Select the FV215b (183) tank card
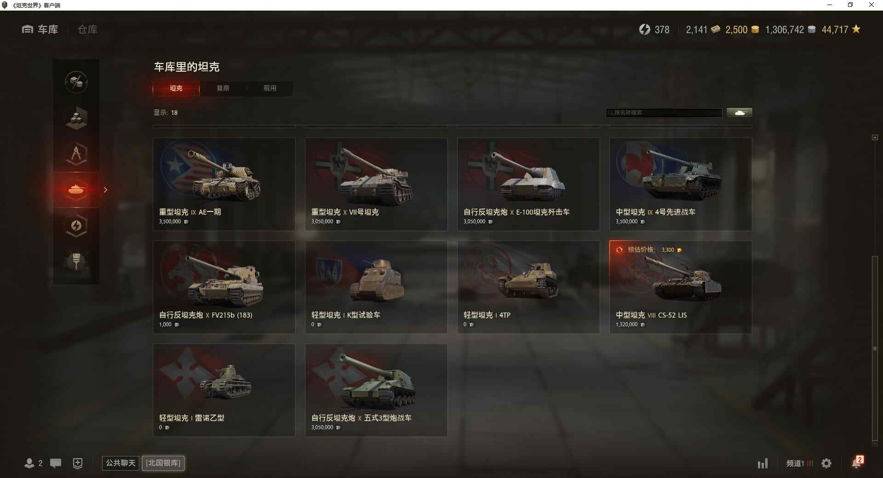Viewport: 883px width, 478px height. click(x=224, y=287)
